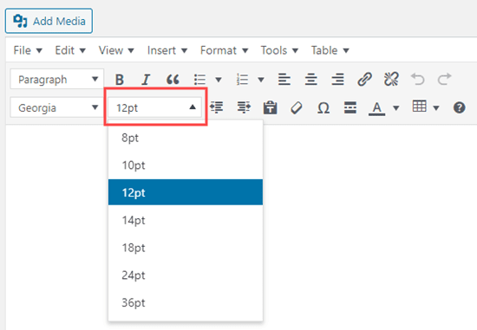Select highlighted 12pt font size option
This screenshot has width=477, height=330.
[x=186, y=192]
